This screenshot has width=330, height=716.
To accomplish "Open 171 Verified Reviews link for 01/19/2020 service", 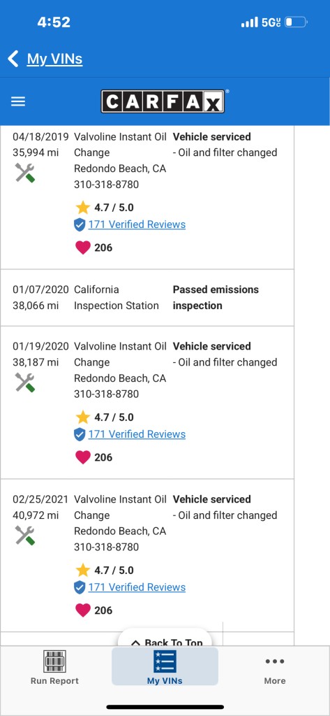I will [x=137, y=434].
